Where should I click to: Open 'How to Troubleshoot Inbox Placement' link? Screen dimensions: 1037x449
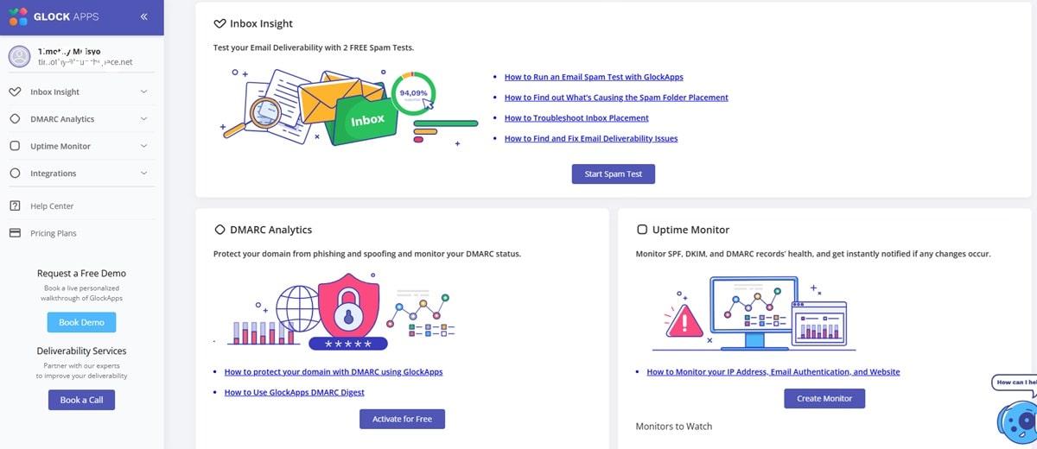pos(576,118)
